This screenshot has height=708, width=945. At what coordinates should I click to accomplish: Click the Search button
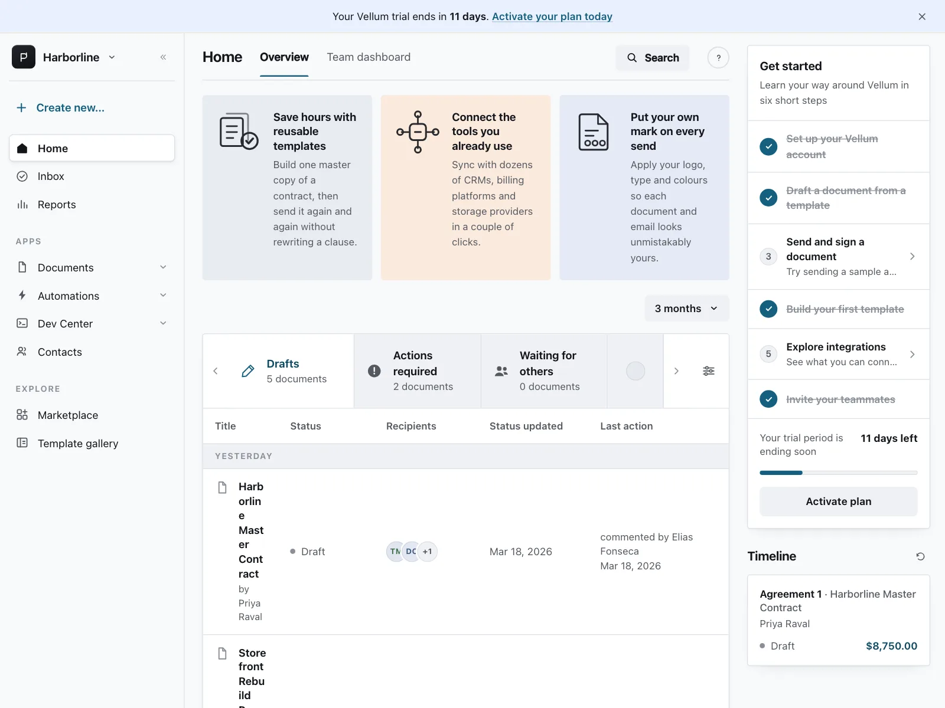[x=653, y=58]
